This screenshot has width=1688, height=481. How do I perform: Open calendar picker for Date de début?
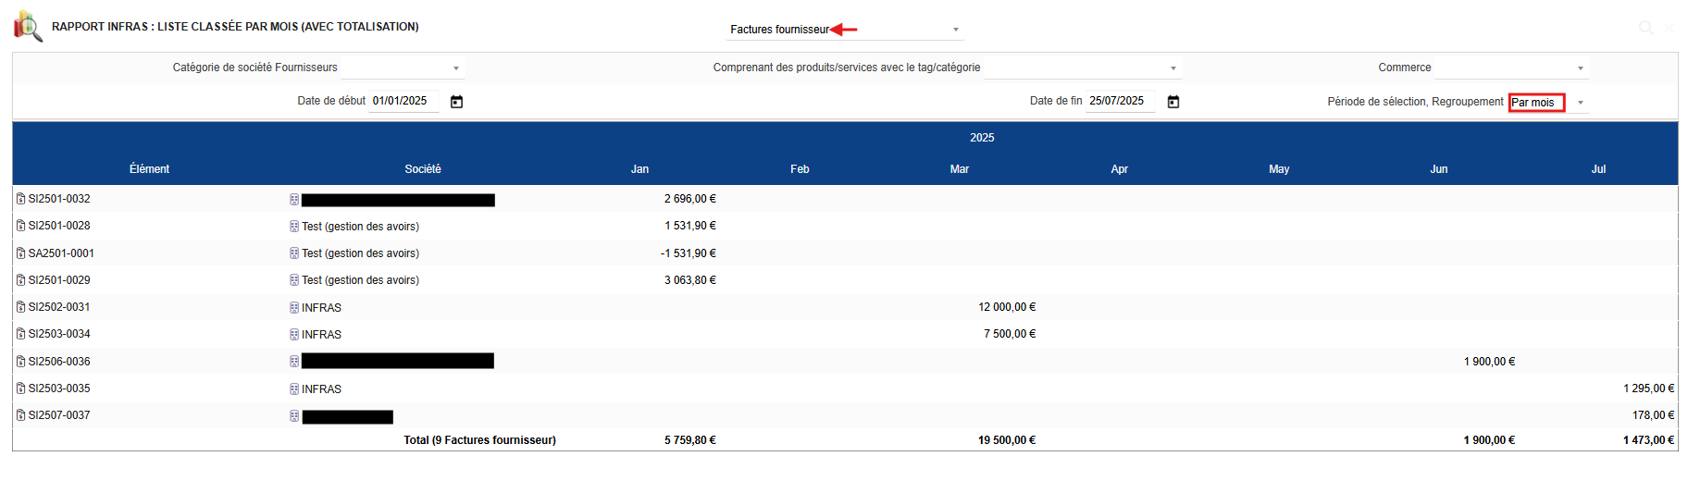coord(456,102)
